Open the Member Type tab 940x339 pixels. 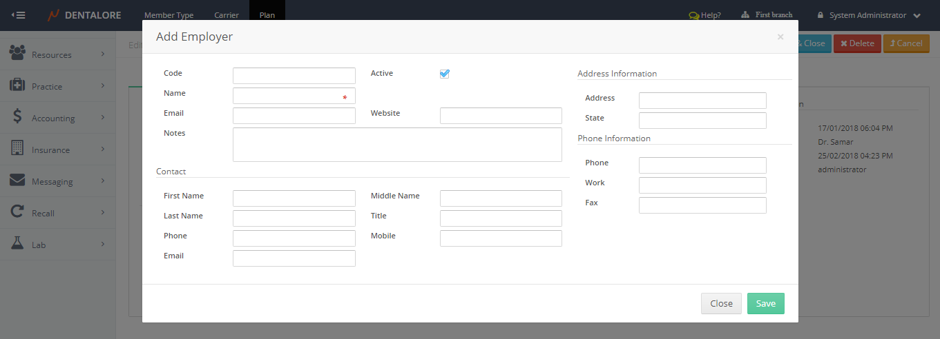(x=169, y=15)
